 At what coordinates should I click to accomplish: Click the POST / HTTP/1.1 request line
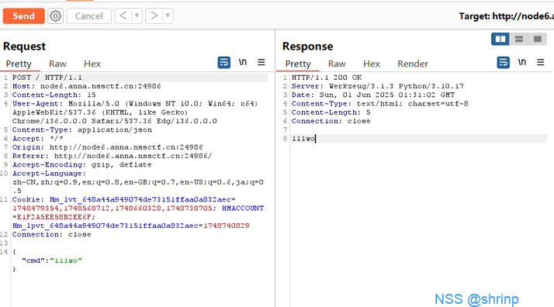[x=47, y=78]
